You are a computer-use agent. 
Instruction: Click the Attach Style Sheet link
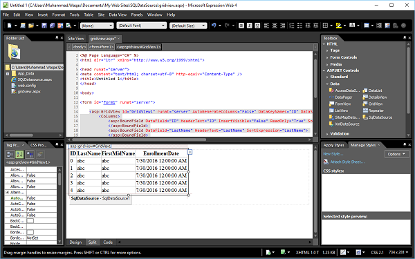(x=347, y=162)
